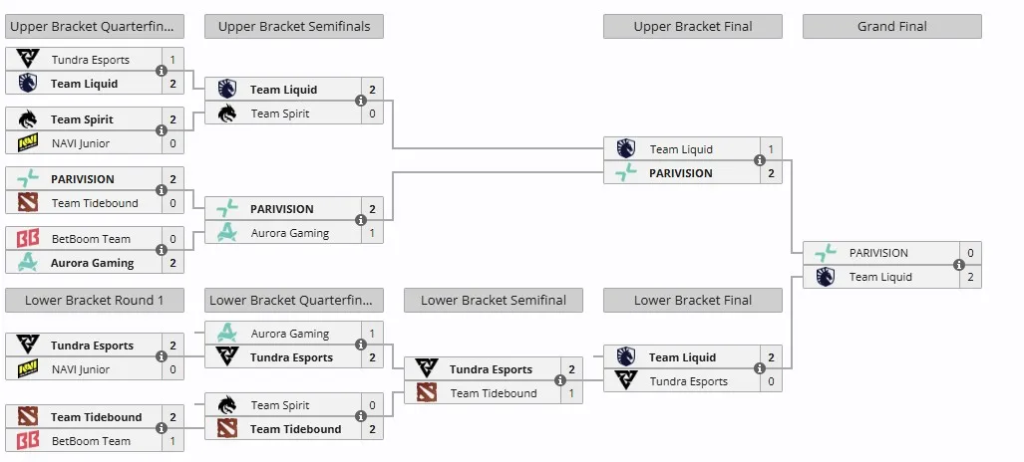
Task: Select the Grand Final column header
Action: click(x=892, y=27)
